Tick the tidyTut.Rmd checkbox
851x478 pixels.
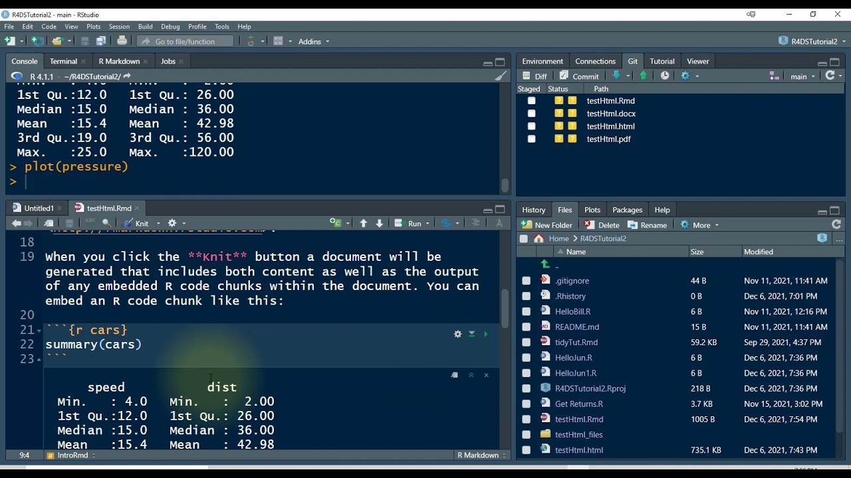coord(527,343)
